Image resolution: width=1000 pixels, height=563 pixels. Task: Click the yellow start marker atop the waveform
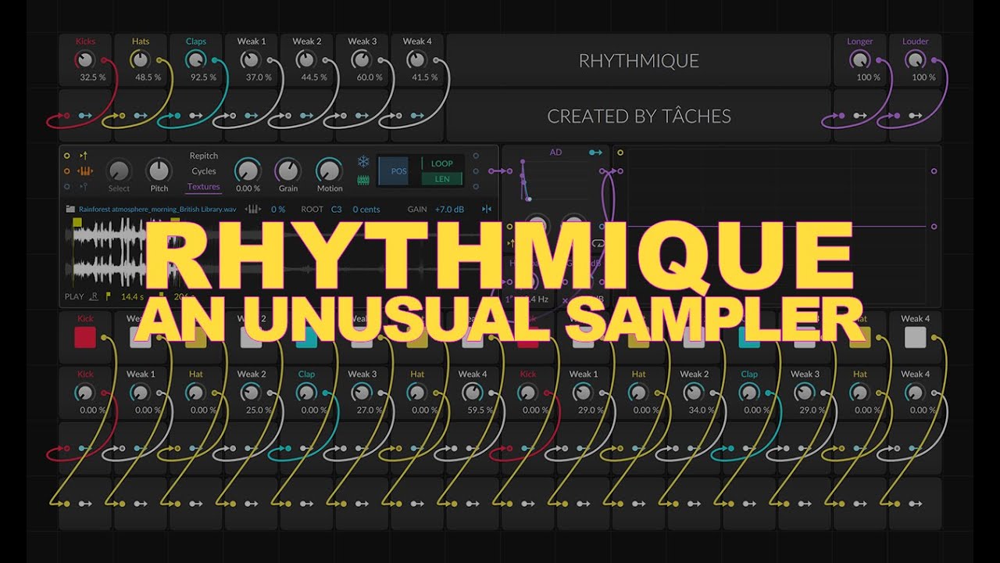(77, 223)
